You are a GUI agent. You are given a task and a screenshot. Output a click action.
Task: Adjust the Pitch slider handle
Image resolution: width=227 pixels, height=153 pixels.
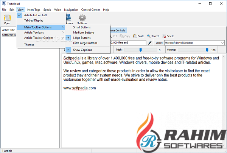tap(140, 50)
